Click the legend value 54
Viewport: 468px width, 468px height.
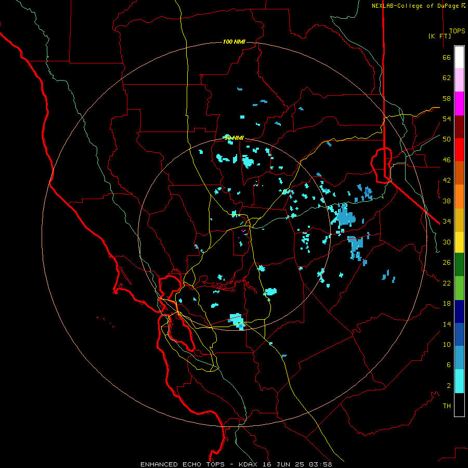447,119
